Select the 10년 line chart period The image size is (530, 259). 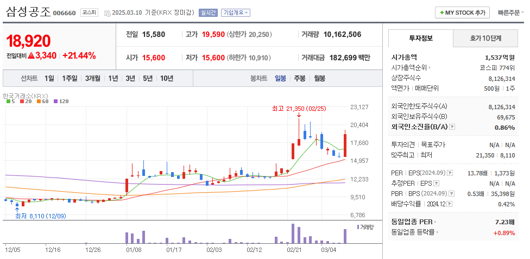(x=167, y=78)
